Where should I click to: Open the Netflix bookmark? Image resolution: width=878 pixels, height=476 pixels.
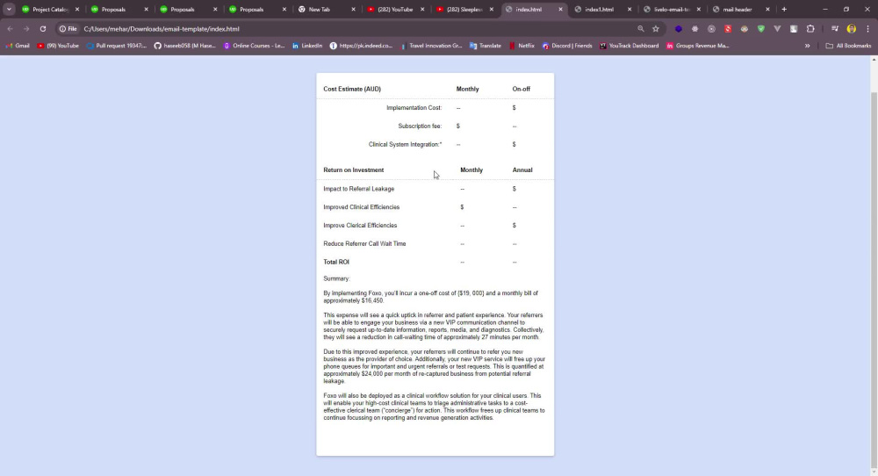pos(522,46)
